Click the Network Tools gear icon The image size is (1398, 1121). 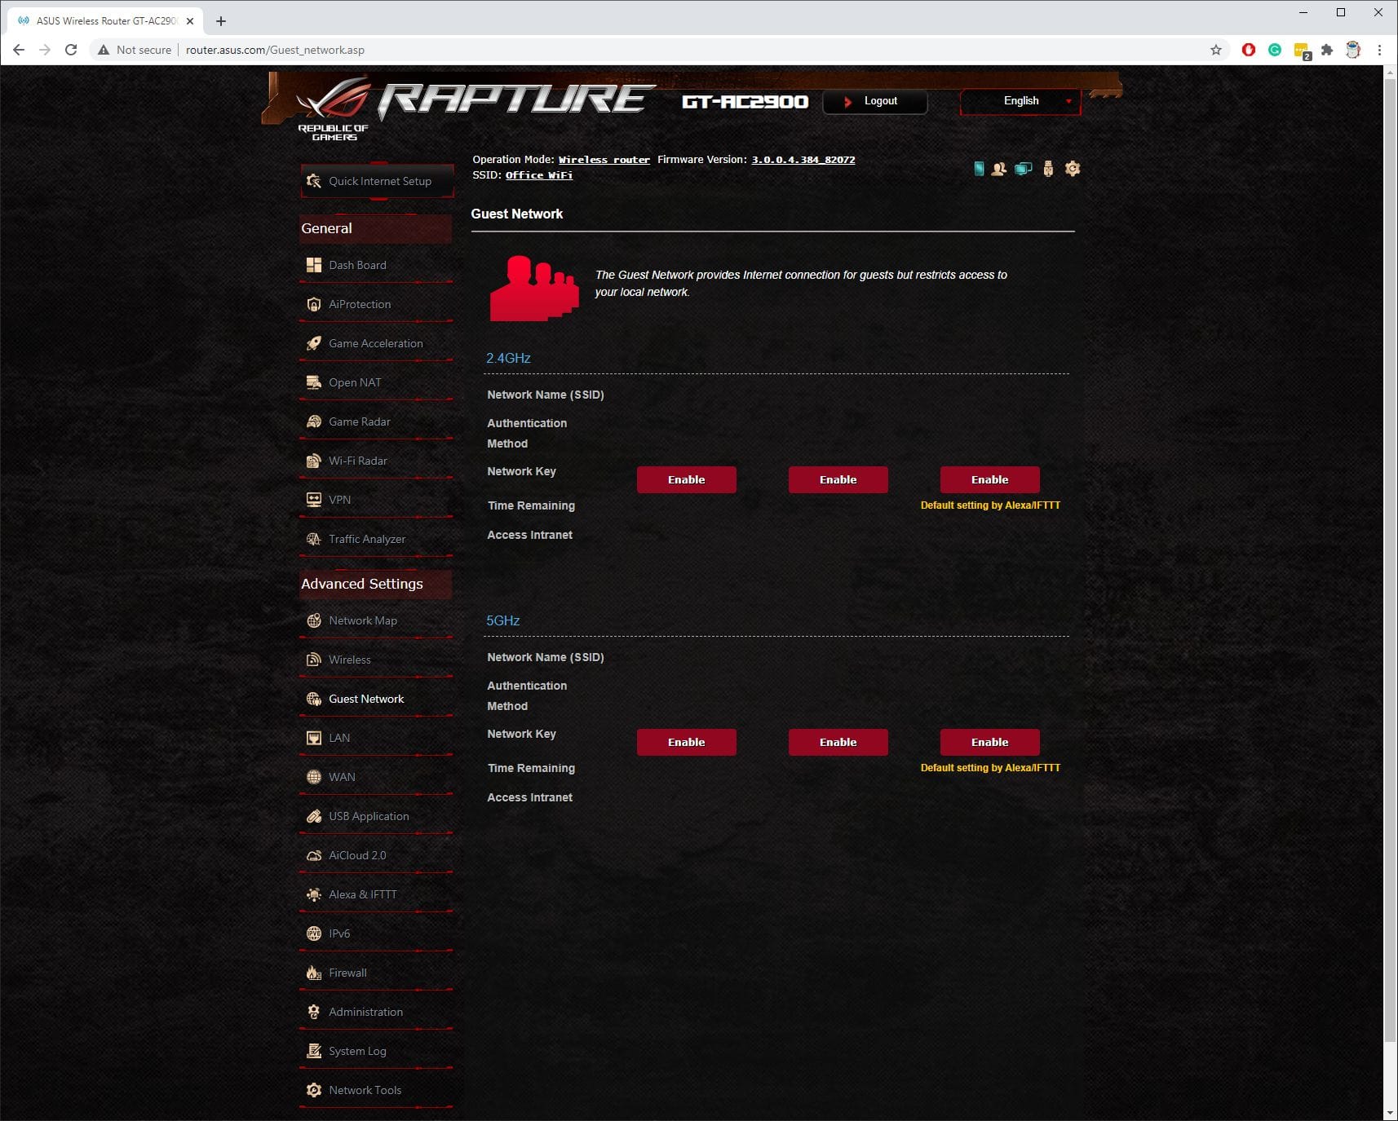point(314,1090)
